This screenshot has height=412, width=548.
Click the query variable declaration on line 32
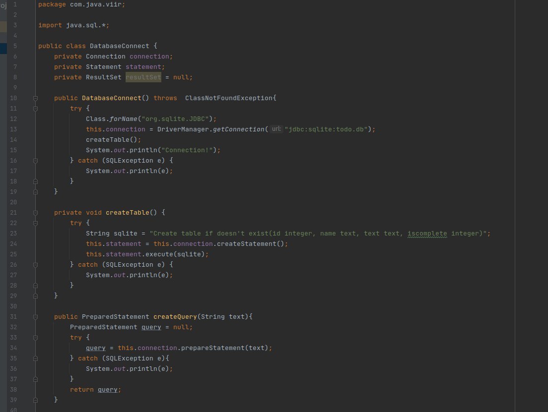click(x=151, y=327)
